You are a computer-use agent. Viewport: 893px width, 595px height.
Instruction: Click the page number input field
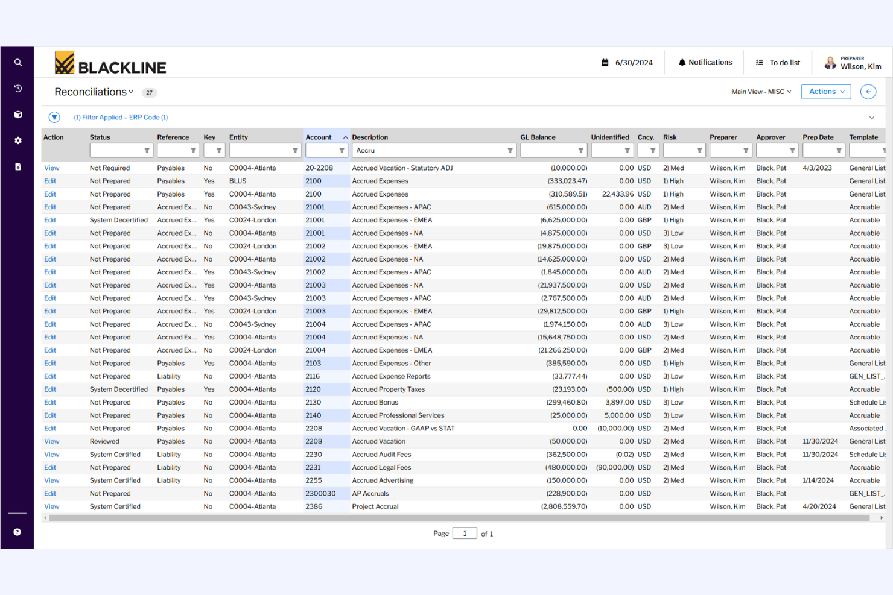tap(464, 533)
